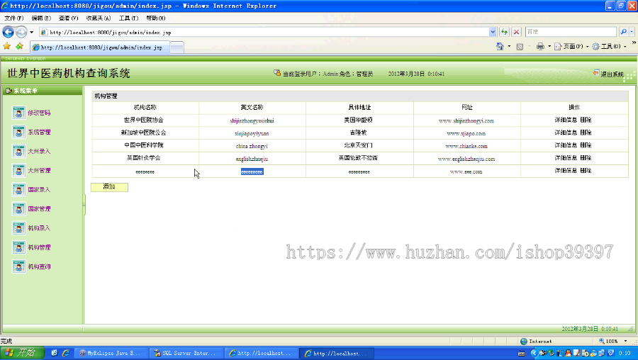Click the browser search input field
Viewport: 638px width, 360px height.
point(571,32)
